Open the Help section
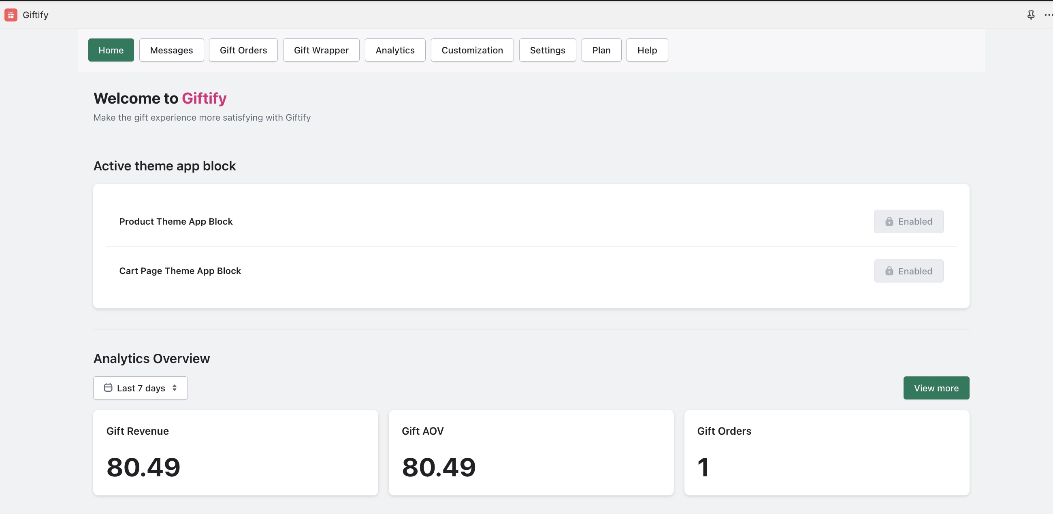Viewport: 1053px width, 514px height. pyautogui.click(x=647, y=50)
